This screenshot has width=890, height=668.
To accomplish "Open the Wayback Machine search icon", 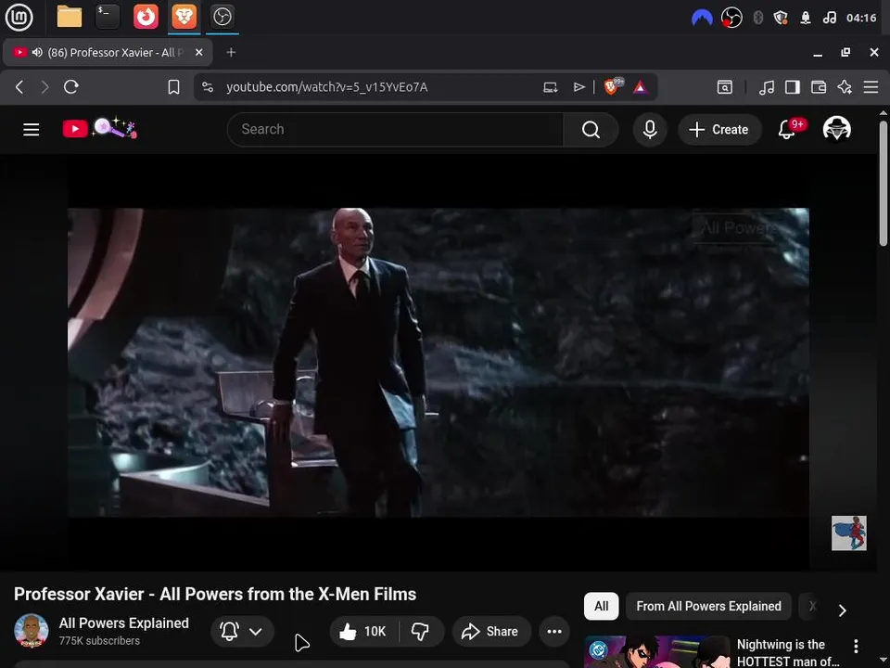I will 724,87.
